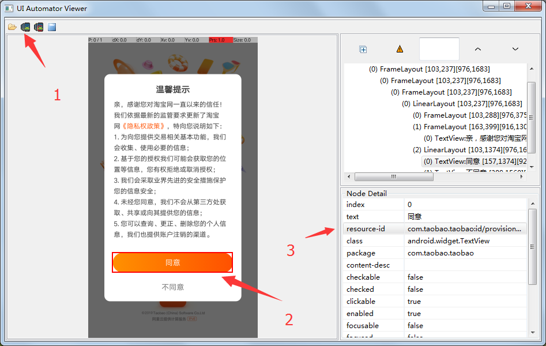Click the vertical scrollbar thumb of the hierarchy tree
Viewport: 546px width, 346px height.
(x=532, y=118)
